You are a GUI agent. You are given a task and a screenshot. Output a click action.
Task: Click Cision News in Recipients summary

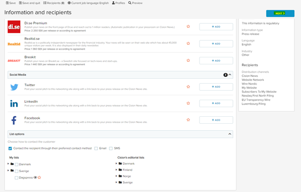click(249, 76)
